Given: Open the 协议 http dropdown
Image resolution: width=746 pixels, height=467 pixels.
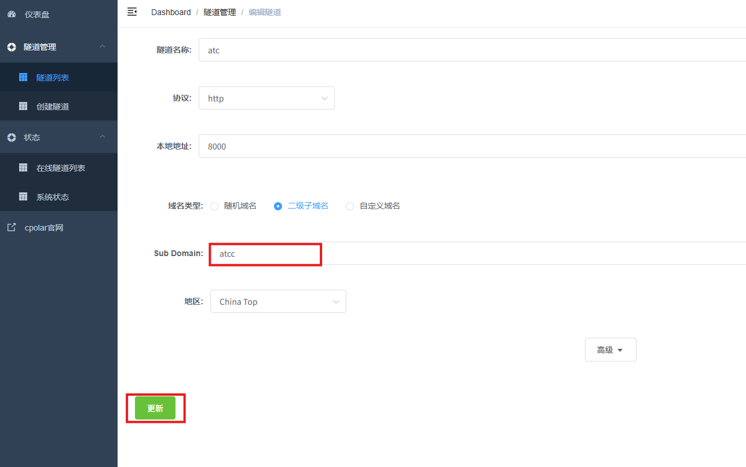Looking at the screenshot, I should click(x=266, y=98).
